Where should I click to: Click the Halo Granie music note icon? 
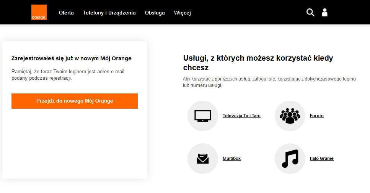pyautogui.click(x=290, y=158)
